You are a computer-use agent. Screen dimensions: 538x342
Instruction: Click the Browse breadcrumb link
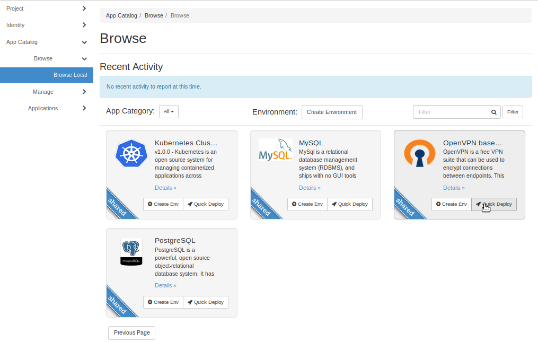154,15
